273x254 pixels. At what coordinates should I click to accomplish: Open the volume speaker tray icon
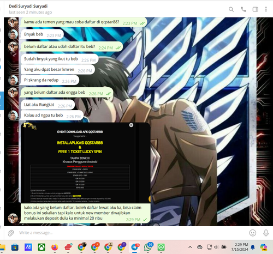(216, 247)
